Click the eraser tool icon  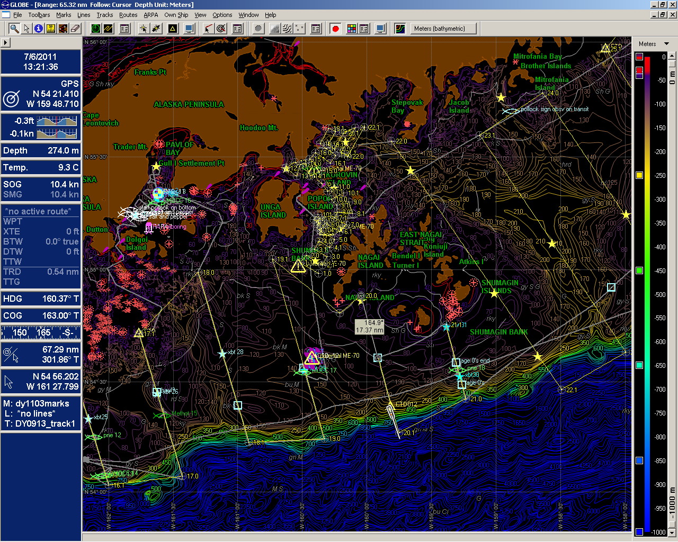pos(75,28)
